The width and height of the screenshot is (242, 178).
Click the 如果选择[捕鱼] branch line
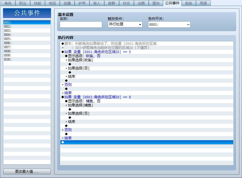(x=147, y=105)
